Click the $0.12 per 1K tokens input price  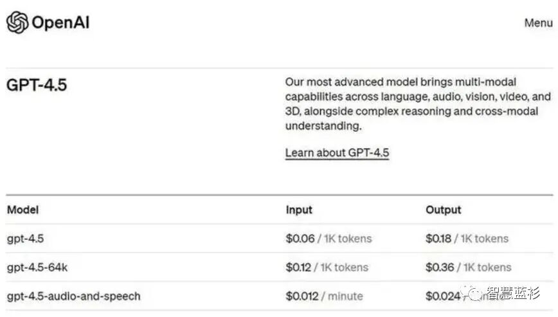(x=327, y=267)
